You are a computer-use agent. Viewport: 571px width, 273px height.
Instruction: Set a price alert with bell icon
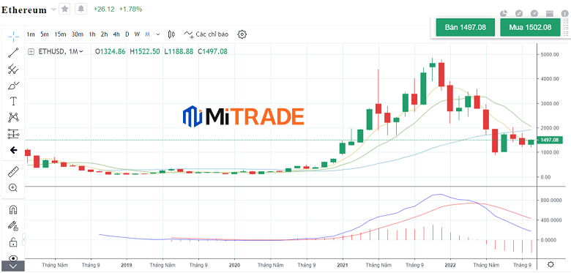[81, 9]
